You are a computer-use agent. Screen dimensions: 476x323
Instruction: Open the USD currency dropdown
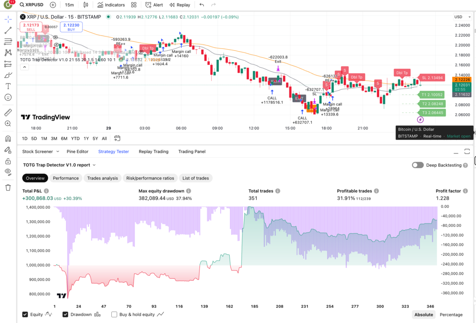tap(463, 17)
